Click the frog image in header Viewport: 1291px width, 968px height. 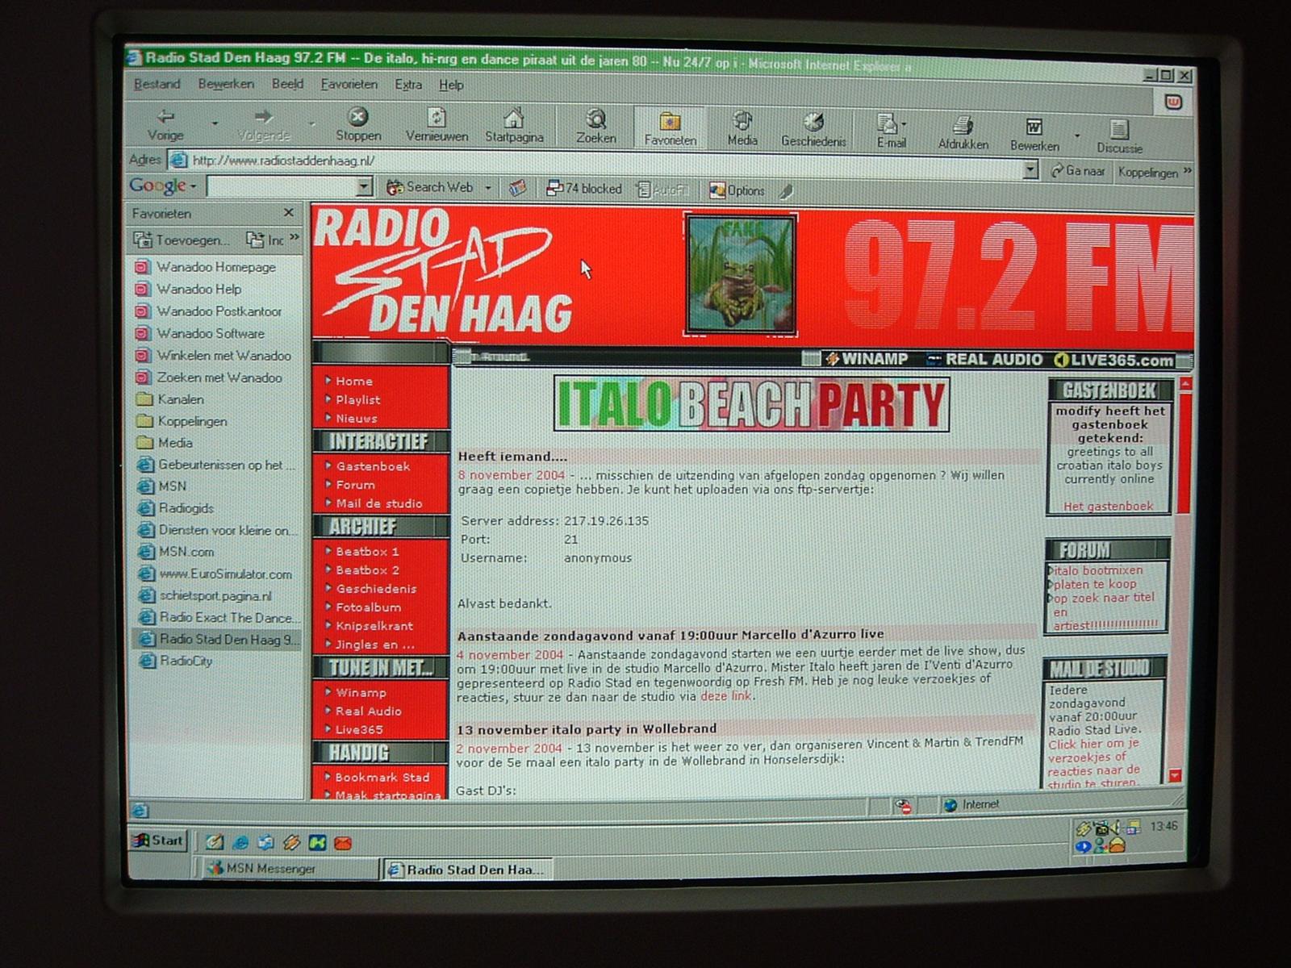click(741, 274)
